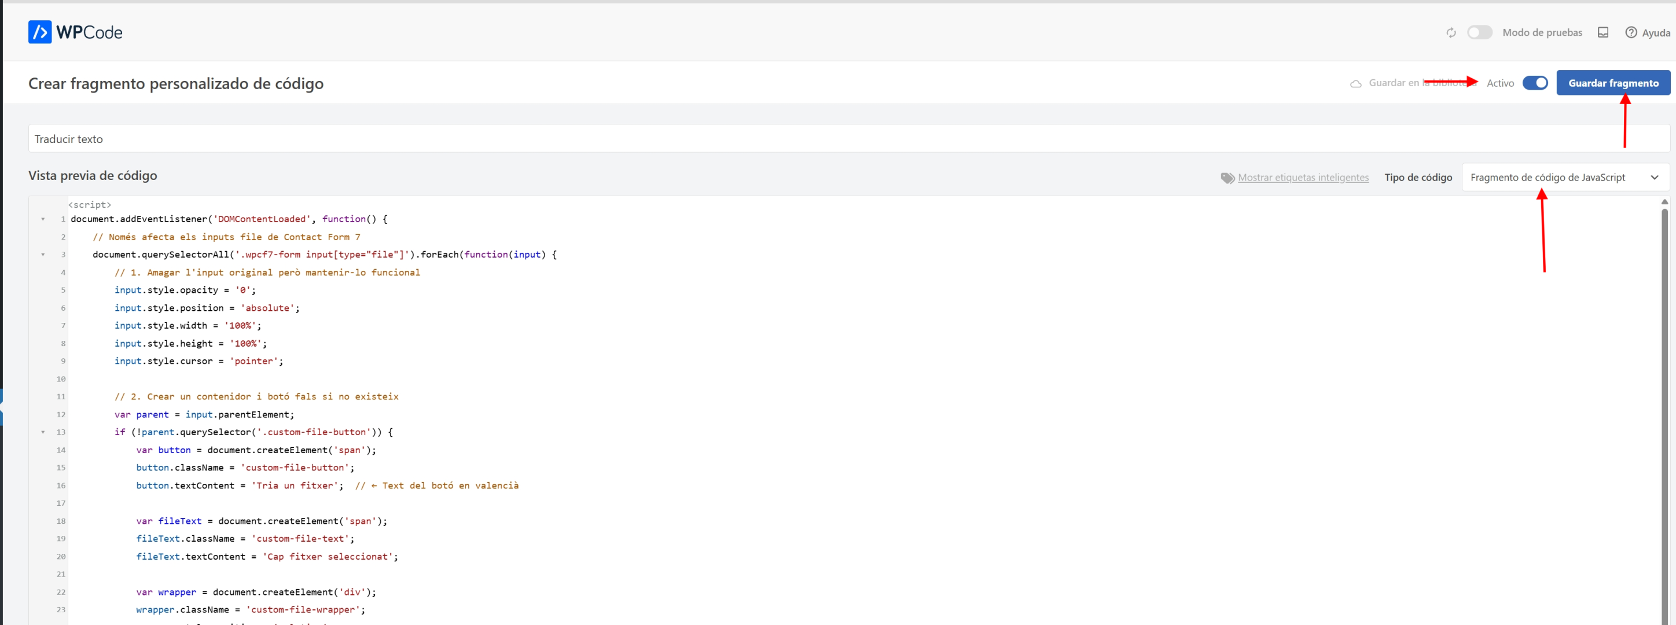This screenshot has height=625, width=1676.
Task: Click Guardar en la biblioteca option
Action: coord(1405,83)
